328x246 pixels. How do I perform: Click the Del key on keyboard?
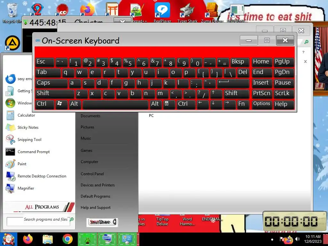[243, 73]
